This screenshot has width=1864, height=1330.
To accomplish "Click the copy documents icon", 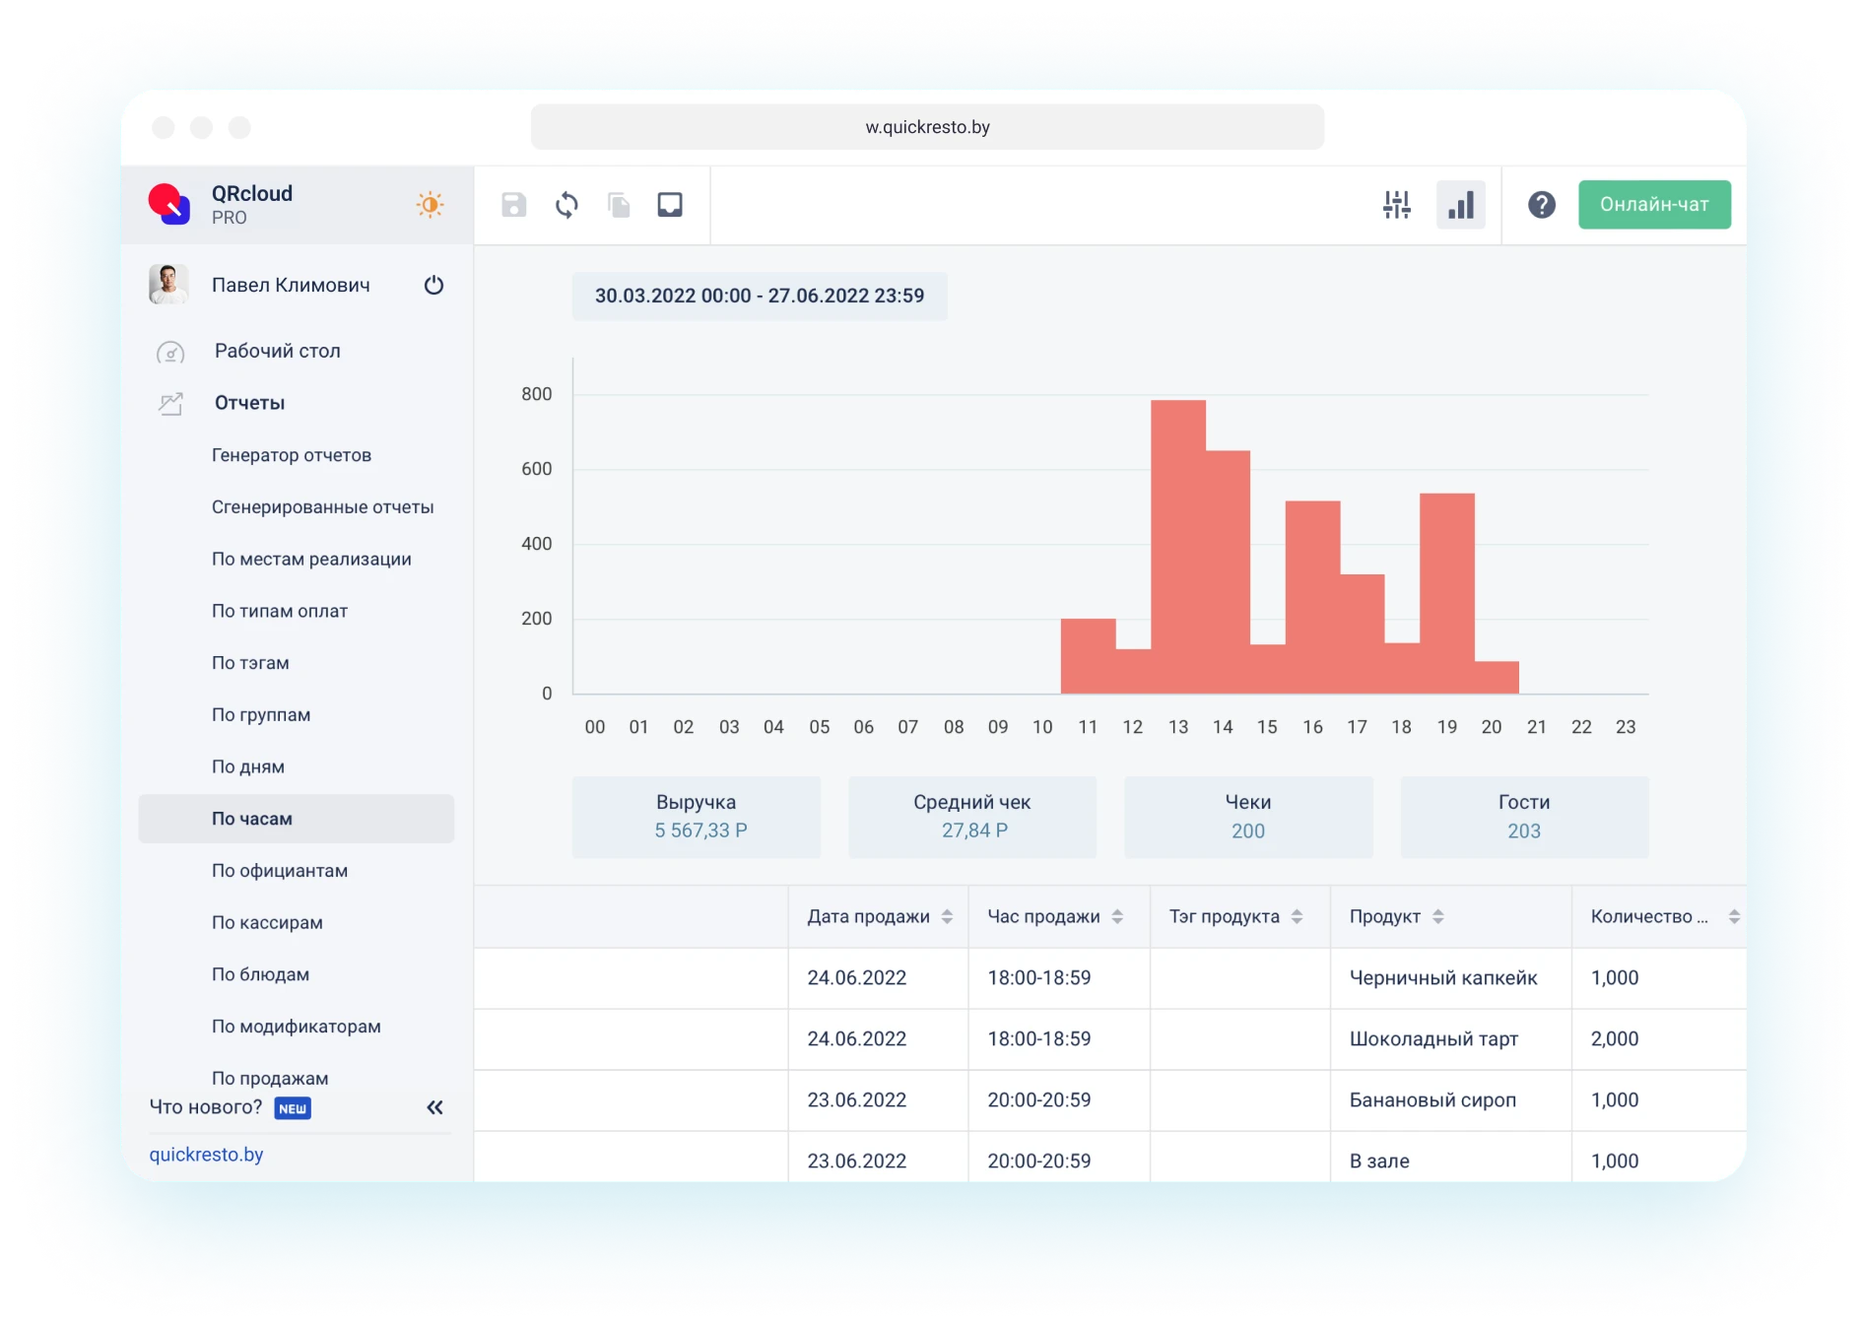I will click(619, 205).
